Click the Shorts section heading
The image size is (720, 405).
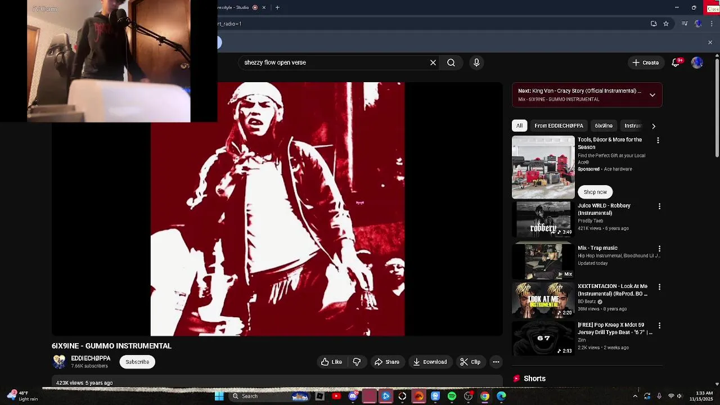pyautogui.click(x=534, y=379)
